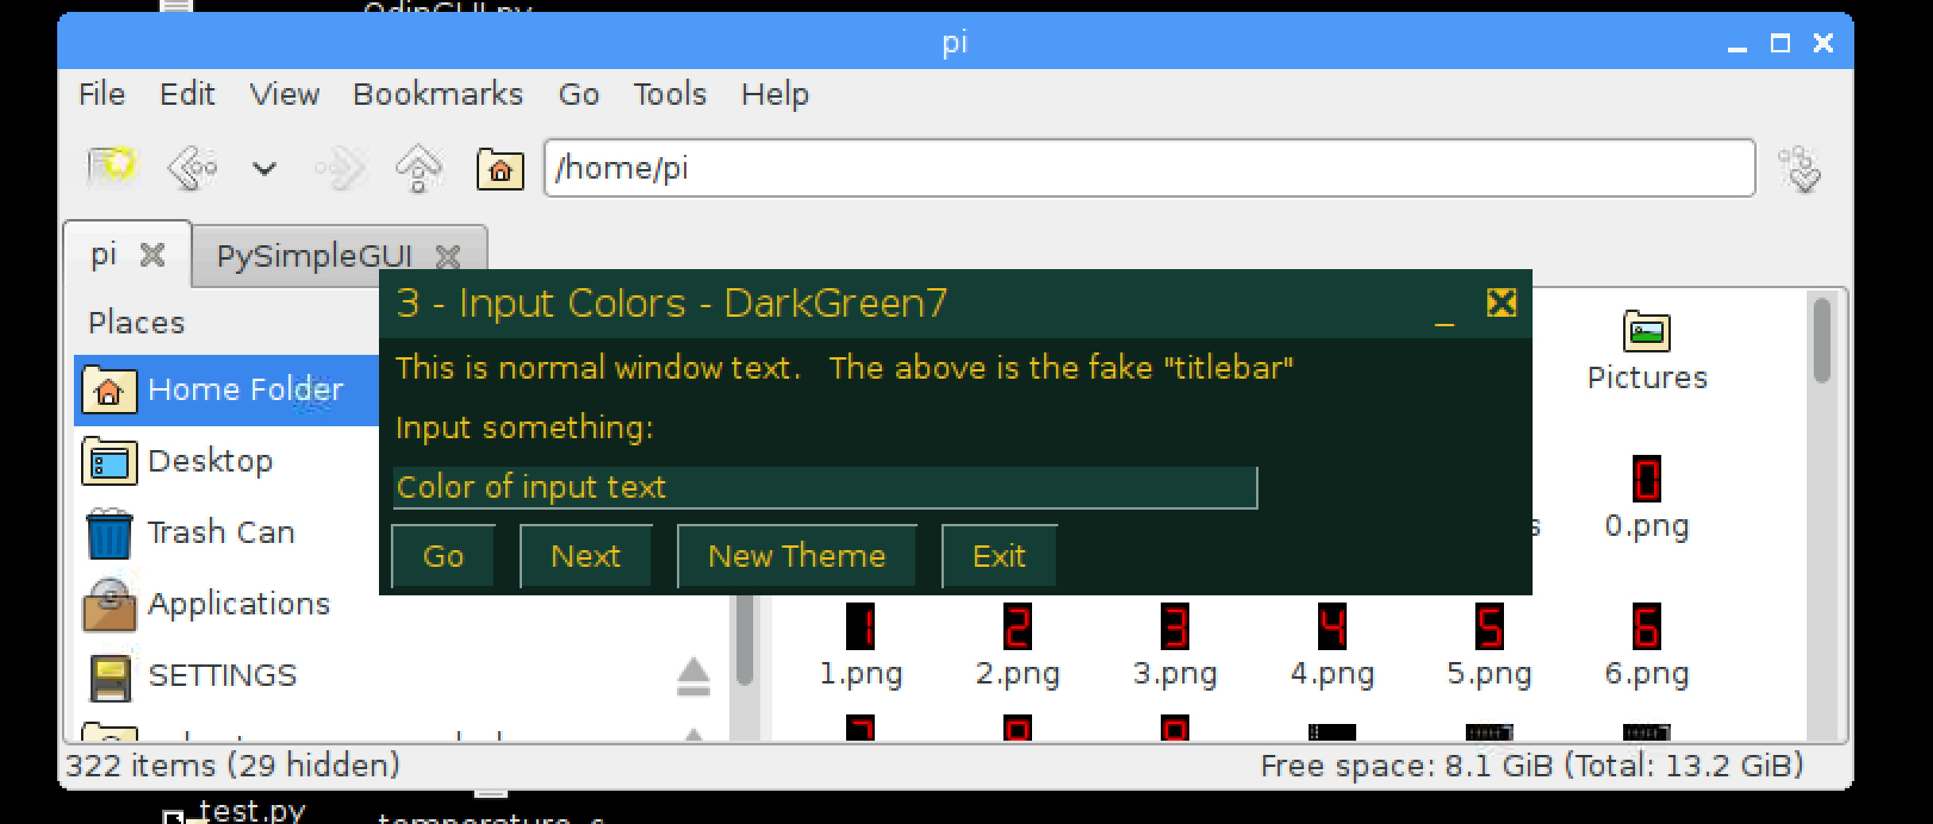Select the 2.png file
Viewport: 1933px width, 824px height.
[1018, 645]
